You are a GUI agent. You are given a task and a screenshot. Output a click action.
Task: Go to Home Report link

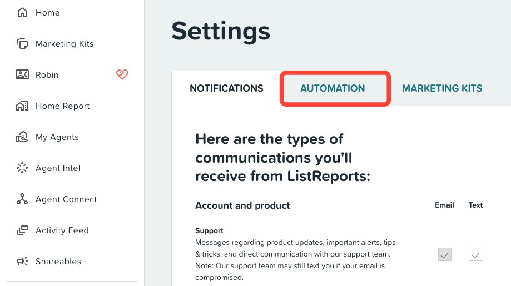coord(63,106)
